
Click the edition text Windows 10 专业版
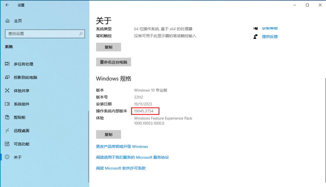(151, 90)
